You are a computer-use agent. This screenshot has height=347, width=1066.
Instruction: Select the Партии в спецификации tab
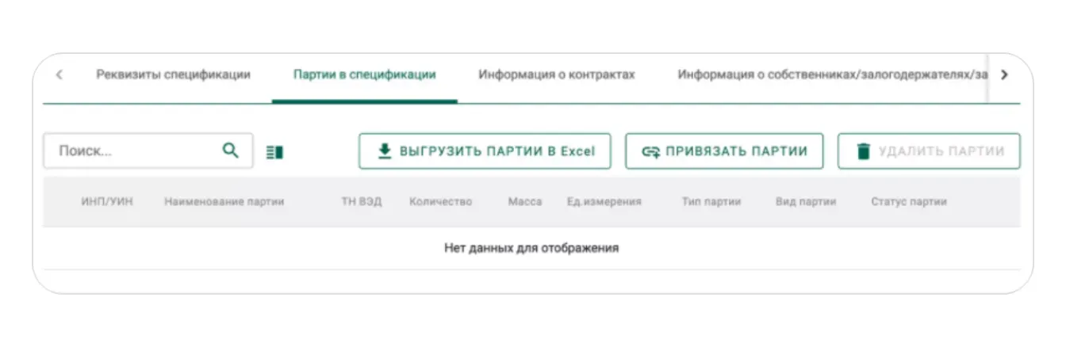click(x=364, y=75)
